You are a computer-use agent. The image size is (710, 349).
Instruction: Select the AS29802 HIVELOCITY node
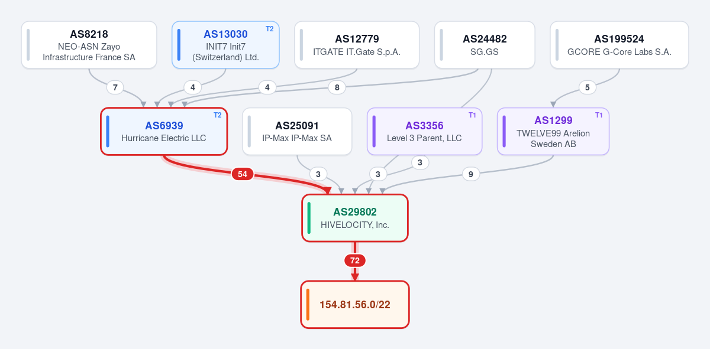[355, 218]
